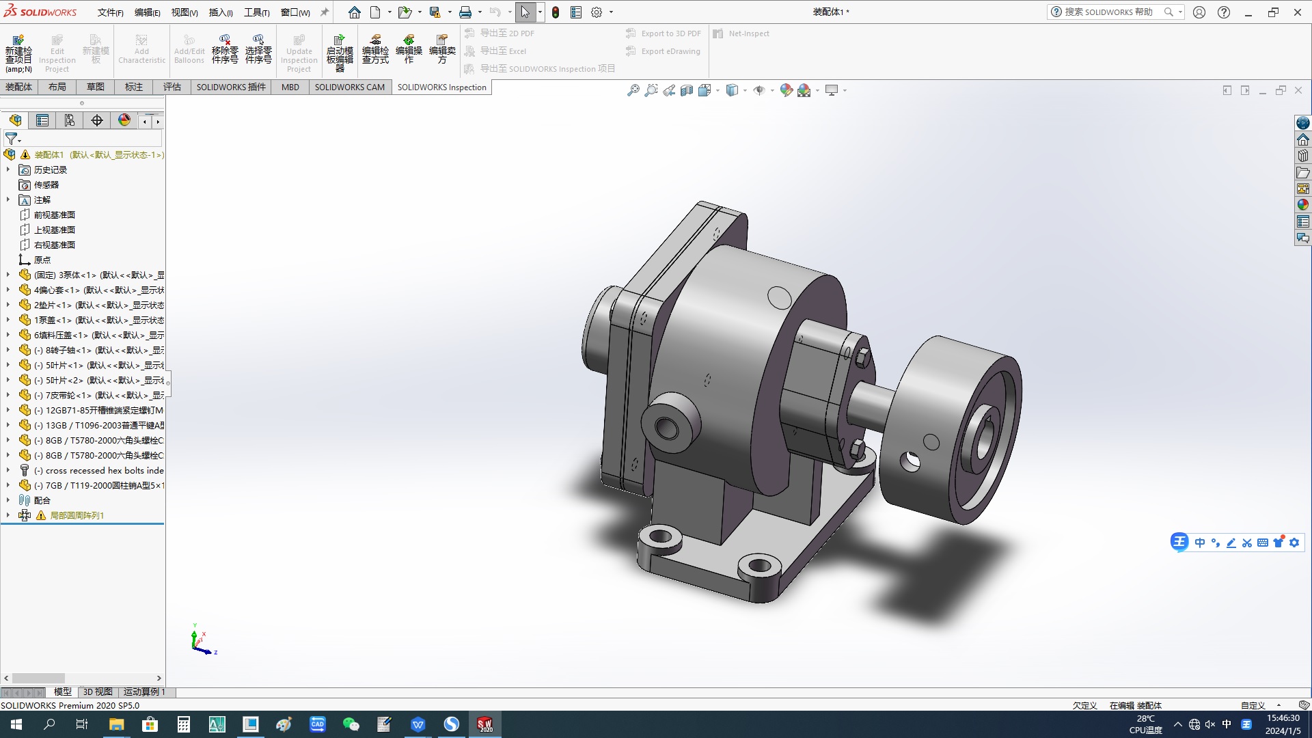Click the Zoom to Fit magnifier icon
1312x738 pixels.
(633, 90)
